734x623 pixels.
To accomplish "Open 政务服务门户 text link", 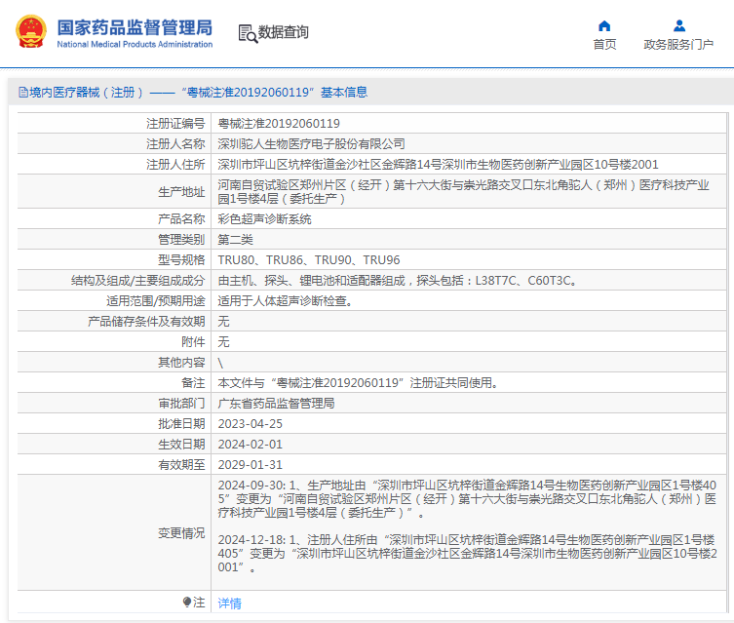I will (x=678, y=45).
